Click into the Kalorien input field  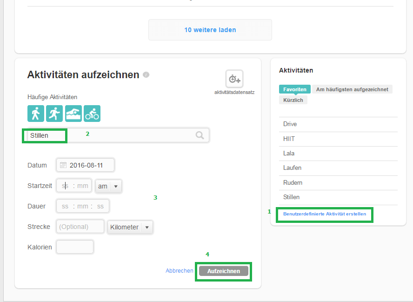[x=75, y=247]
